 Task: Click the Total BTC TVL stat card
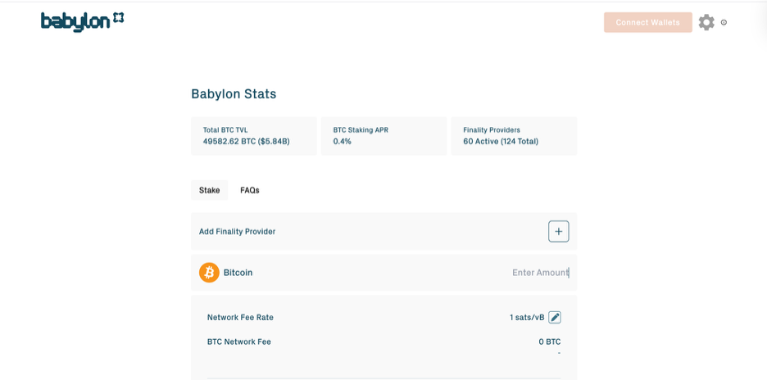[254, 136]
